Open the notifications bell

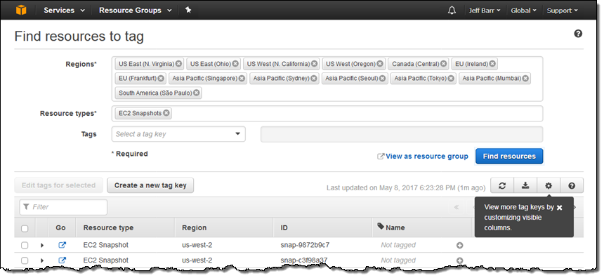452,11
